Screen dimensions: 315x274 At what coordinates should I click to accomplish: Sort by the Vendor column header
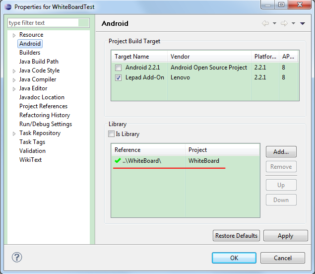209,57
